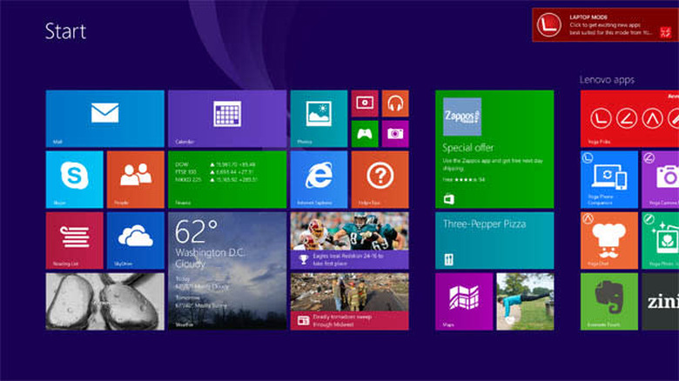Launch the Skype tile

(75, 179)
